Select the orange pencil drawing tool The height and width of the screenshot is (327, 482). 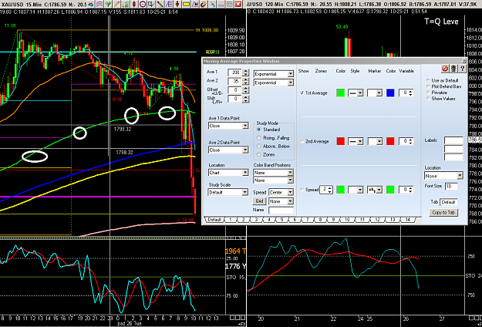[x=116, y=5]
